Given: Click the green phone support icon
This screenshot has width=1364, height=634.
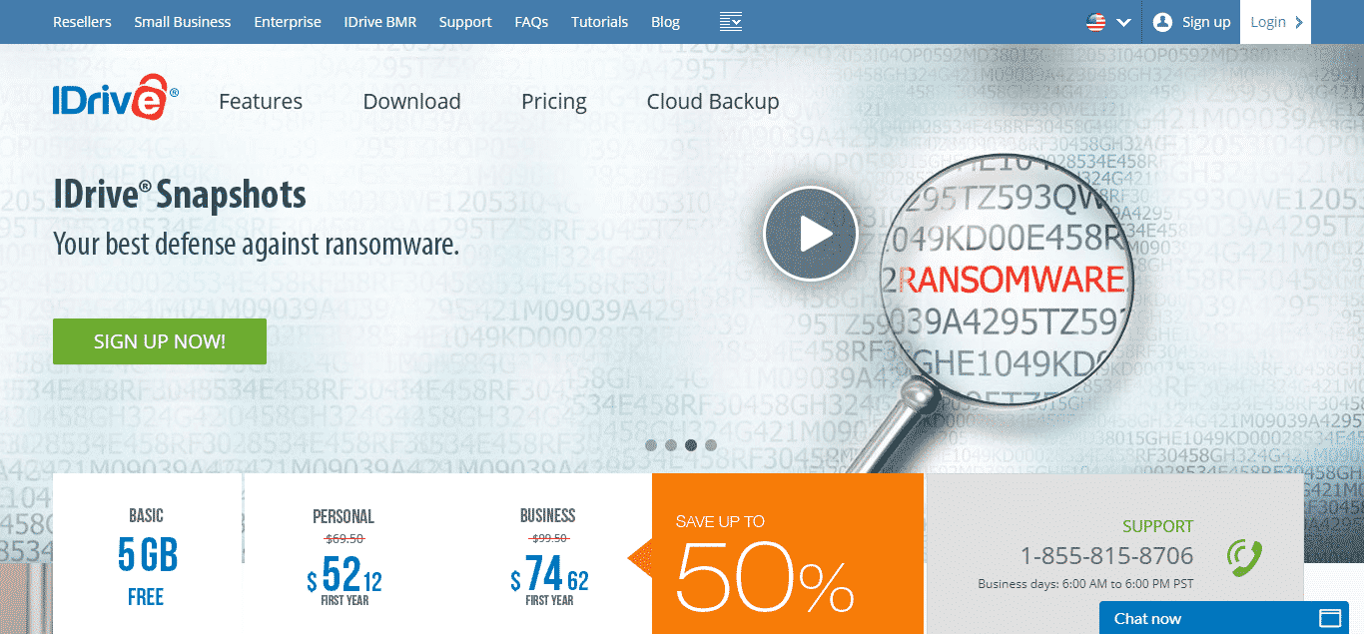Looking at the screenshot, I should tap(1245, 557).
